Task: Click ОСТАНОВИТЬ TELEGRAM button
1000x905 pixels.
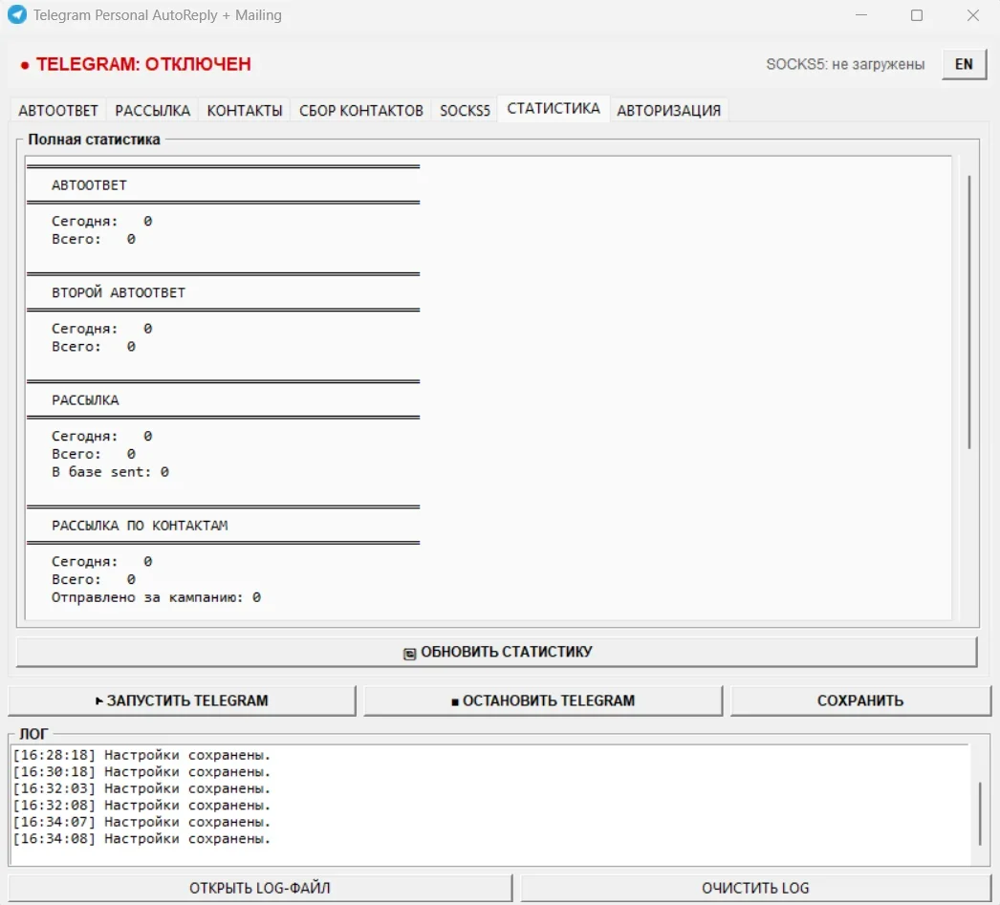Action: click(x=543, y=700)
